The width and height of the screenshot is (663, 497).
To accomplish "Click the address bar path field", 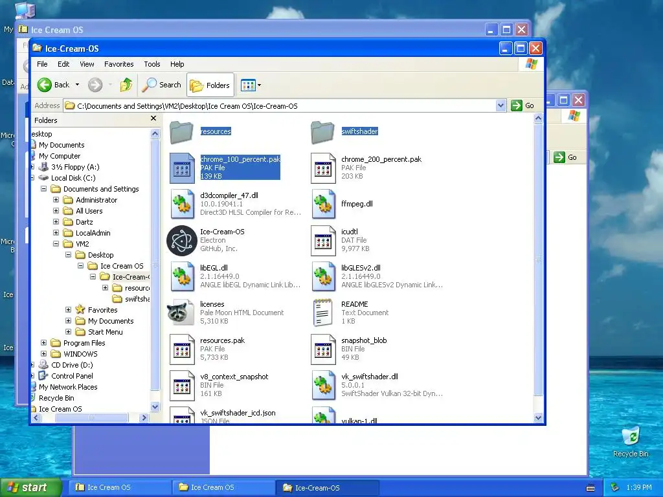I will coord(279,105).
